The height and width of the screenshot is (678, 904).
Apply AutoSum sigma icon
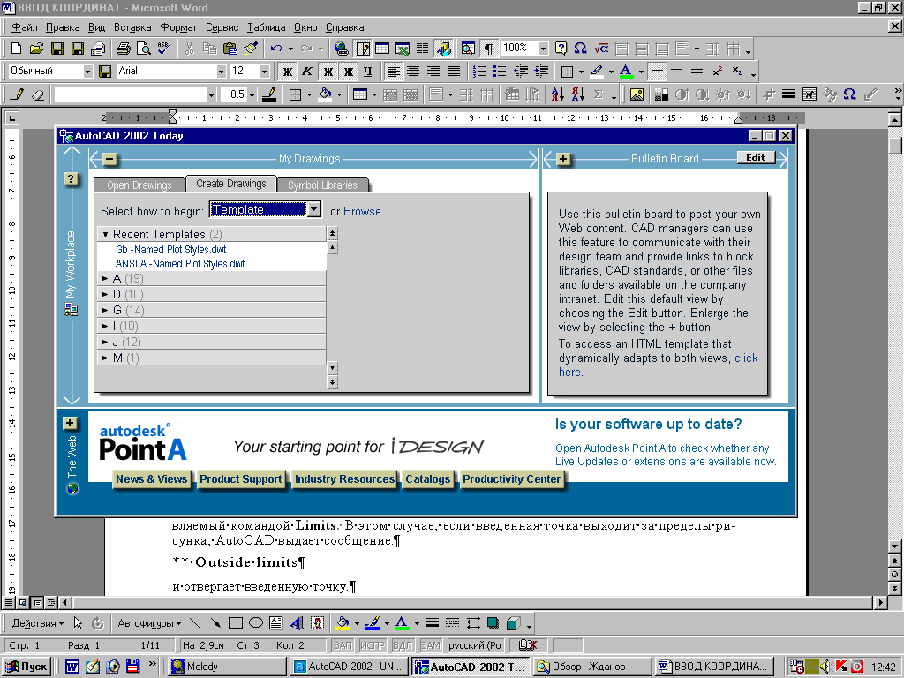click(599, 94)
